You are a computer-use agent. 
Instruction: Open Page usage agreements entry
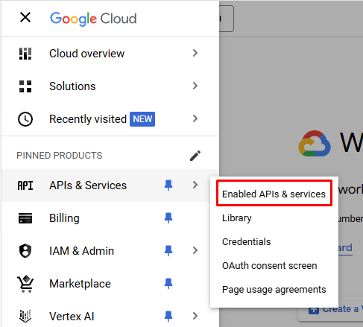pos(274,290)
